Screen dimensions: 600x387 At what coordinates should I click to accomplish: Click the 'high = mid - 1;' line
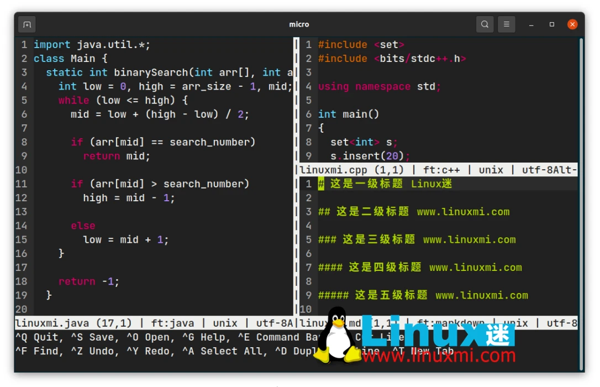[x=129, y=198]
